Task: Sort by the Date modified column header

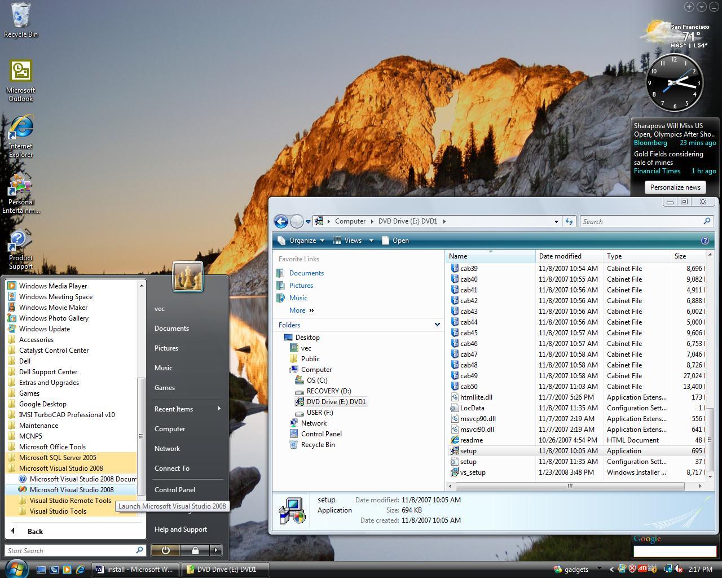Action: point(569,256)
